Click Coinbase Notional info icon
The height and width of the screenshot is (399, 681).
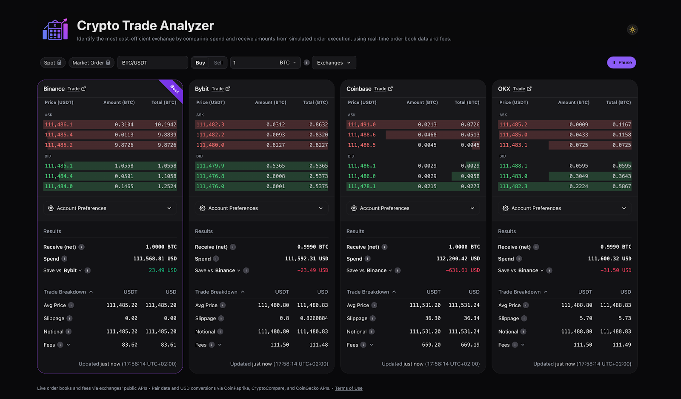(x=372, y=331)
